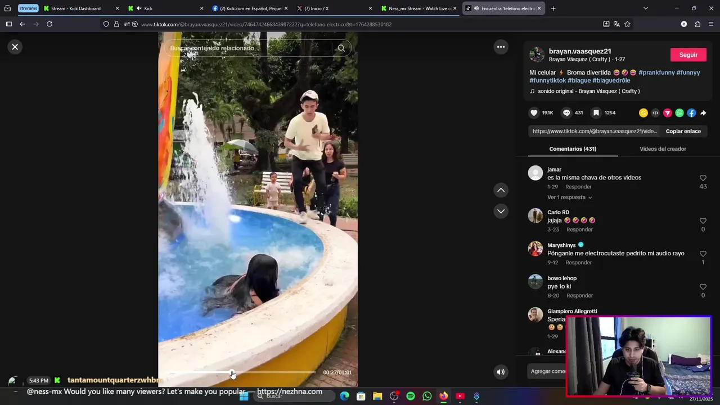The image size is (720, 405).
Task: Bookmark this page with star icon
Action: click(627, 24)
